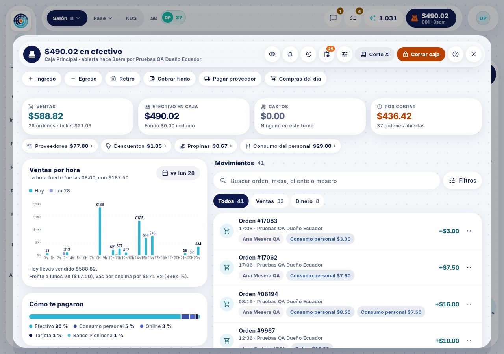The image size is (504, 354).
Task: Click the app logo in the sidebar
Action: [21, 21]
